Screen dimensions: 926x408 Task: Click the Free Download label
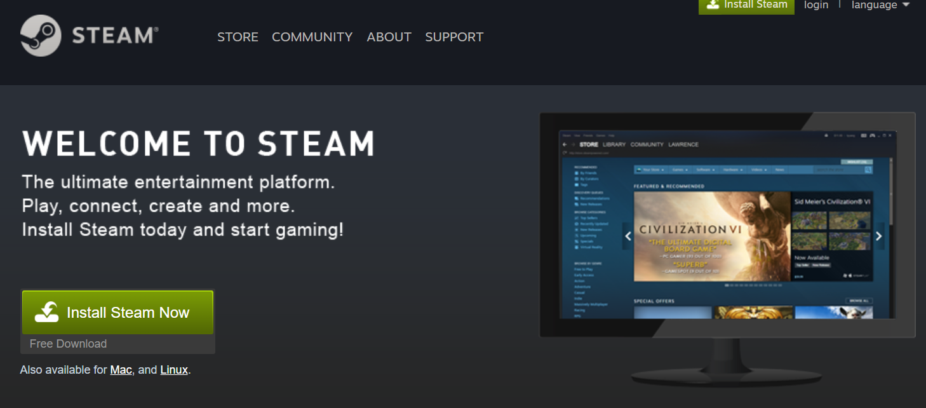click(x=68, y=344)
